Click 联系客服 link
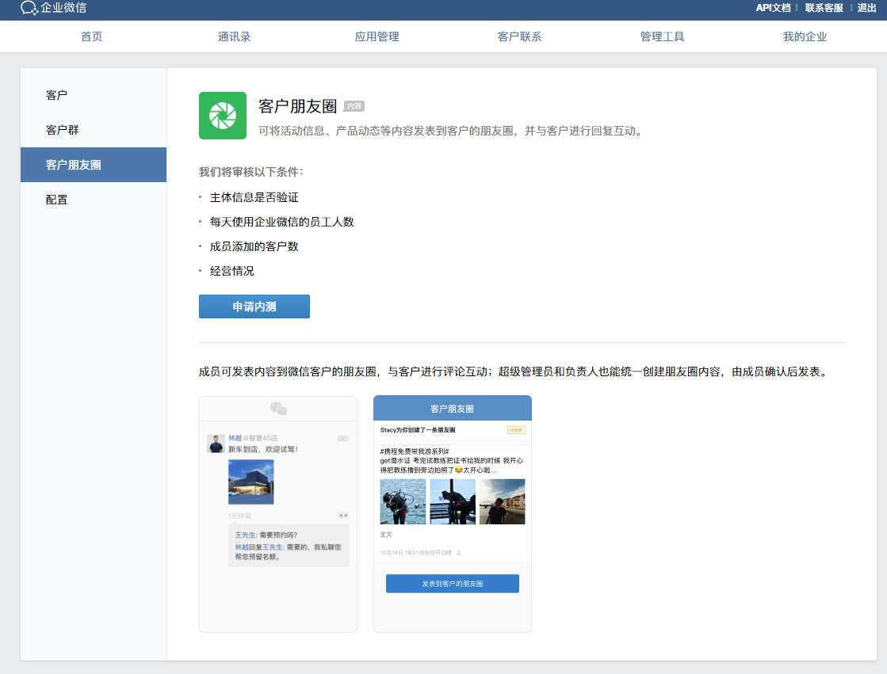887x674 pixels. tap(824, 8)
